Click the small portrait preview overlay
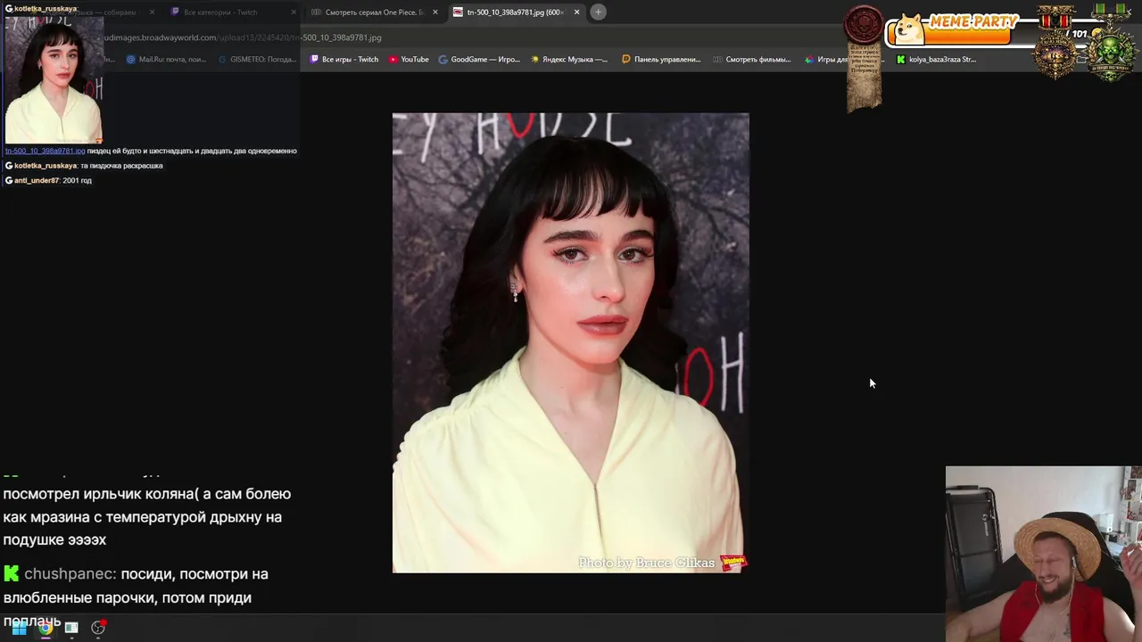1142x642 pixels. [54, 78]
